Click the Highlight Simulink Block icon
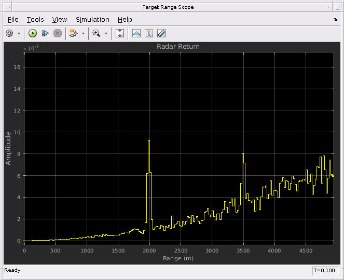 (x=73, y=33)
